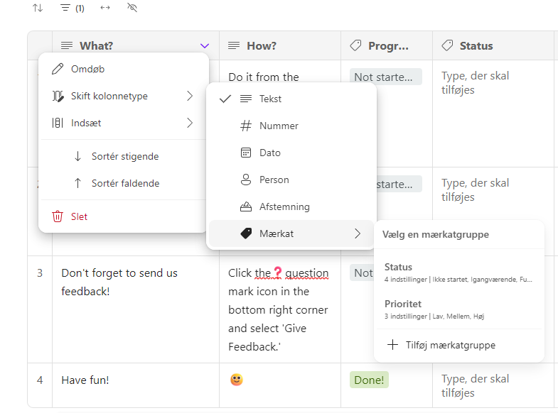Click the text icon in What? header
This screenshot has width=558, height=413.
(x=67, y=45)
